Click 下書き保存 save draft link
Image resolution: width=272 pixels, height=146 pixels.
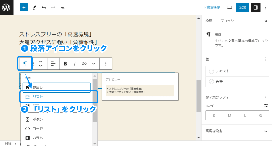[211, 7]
